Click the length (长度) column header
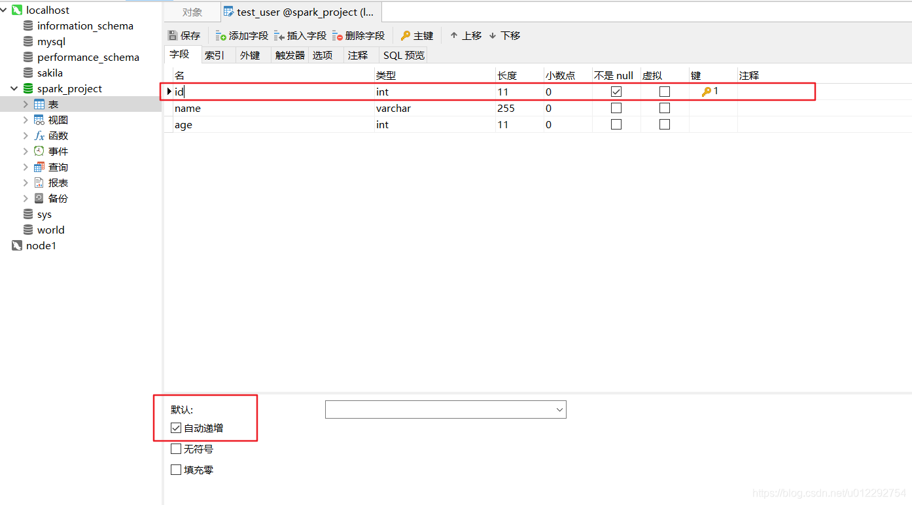 tap(519, 75)
